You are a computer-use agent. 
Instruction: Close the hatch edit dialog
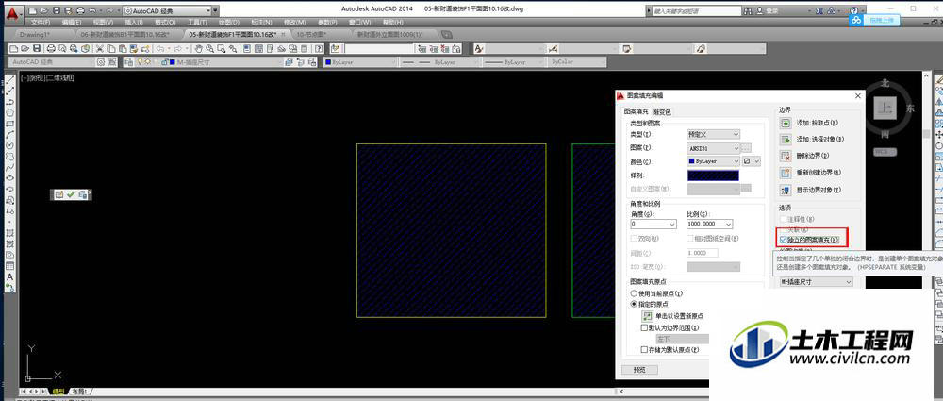(x=857, y=95)
